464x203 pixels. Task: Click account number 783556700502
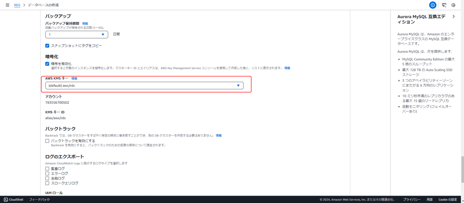57,102
